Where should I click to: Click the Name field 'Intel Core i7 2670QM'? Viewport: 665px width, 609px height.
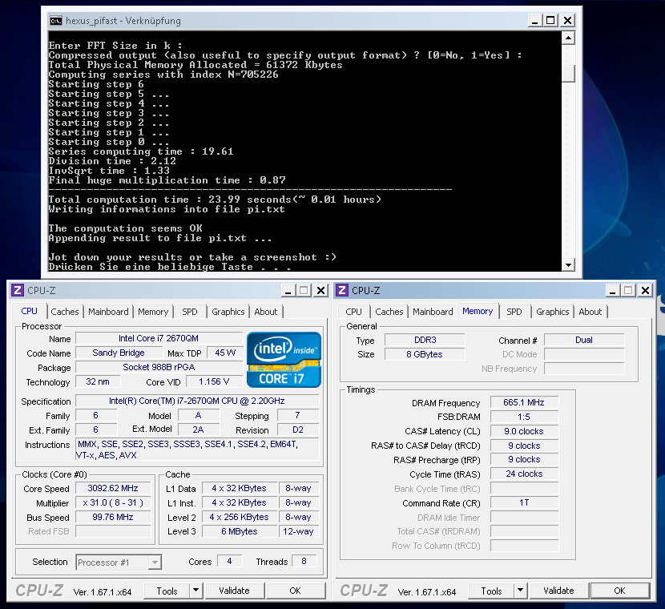[159, 338]
